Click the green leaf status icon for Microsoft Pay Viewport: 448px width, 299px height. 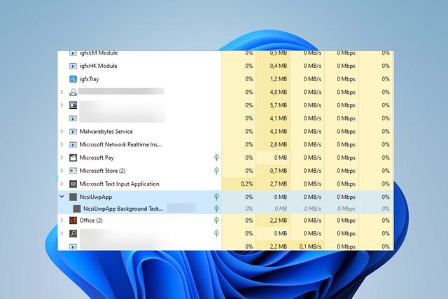(216, 158)
